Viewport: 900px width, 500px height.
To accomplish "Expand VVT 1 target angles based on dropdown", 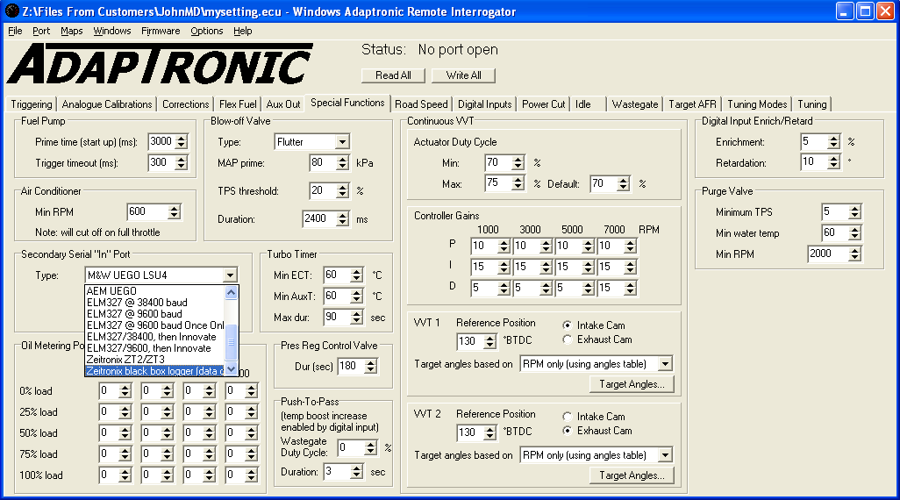I will click(x=665, y=364).
